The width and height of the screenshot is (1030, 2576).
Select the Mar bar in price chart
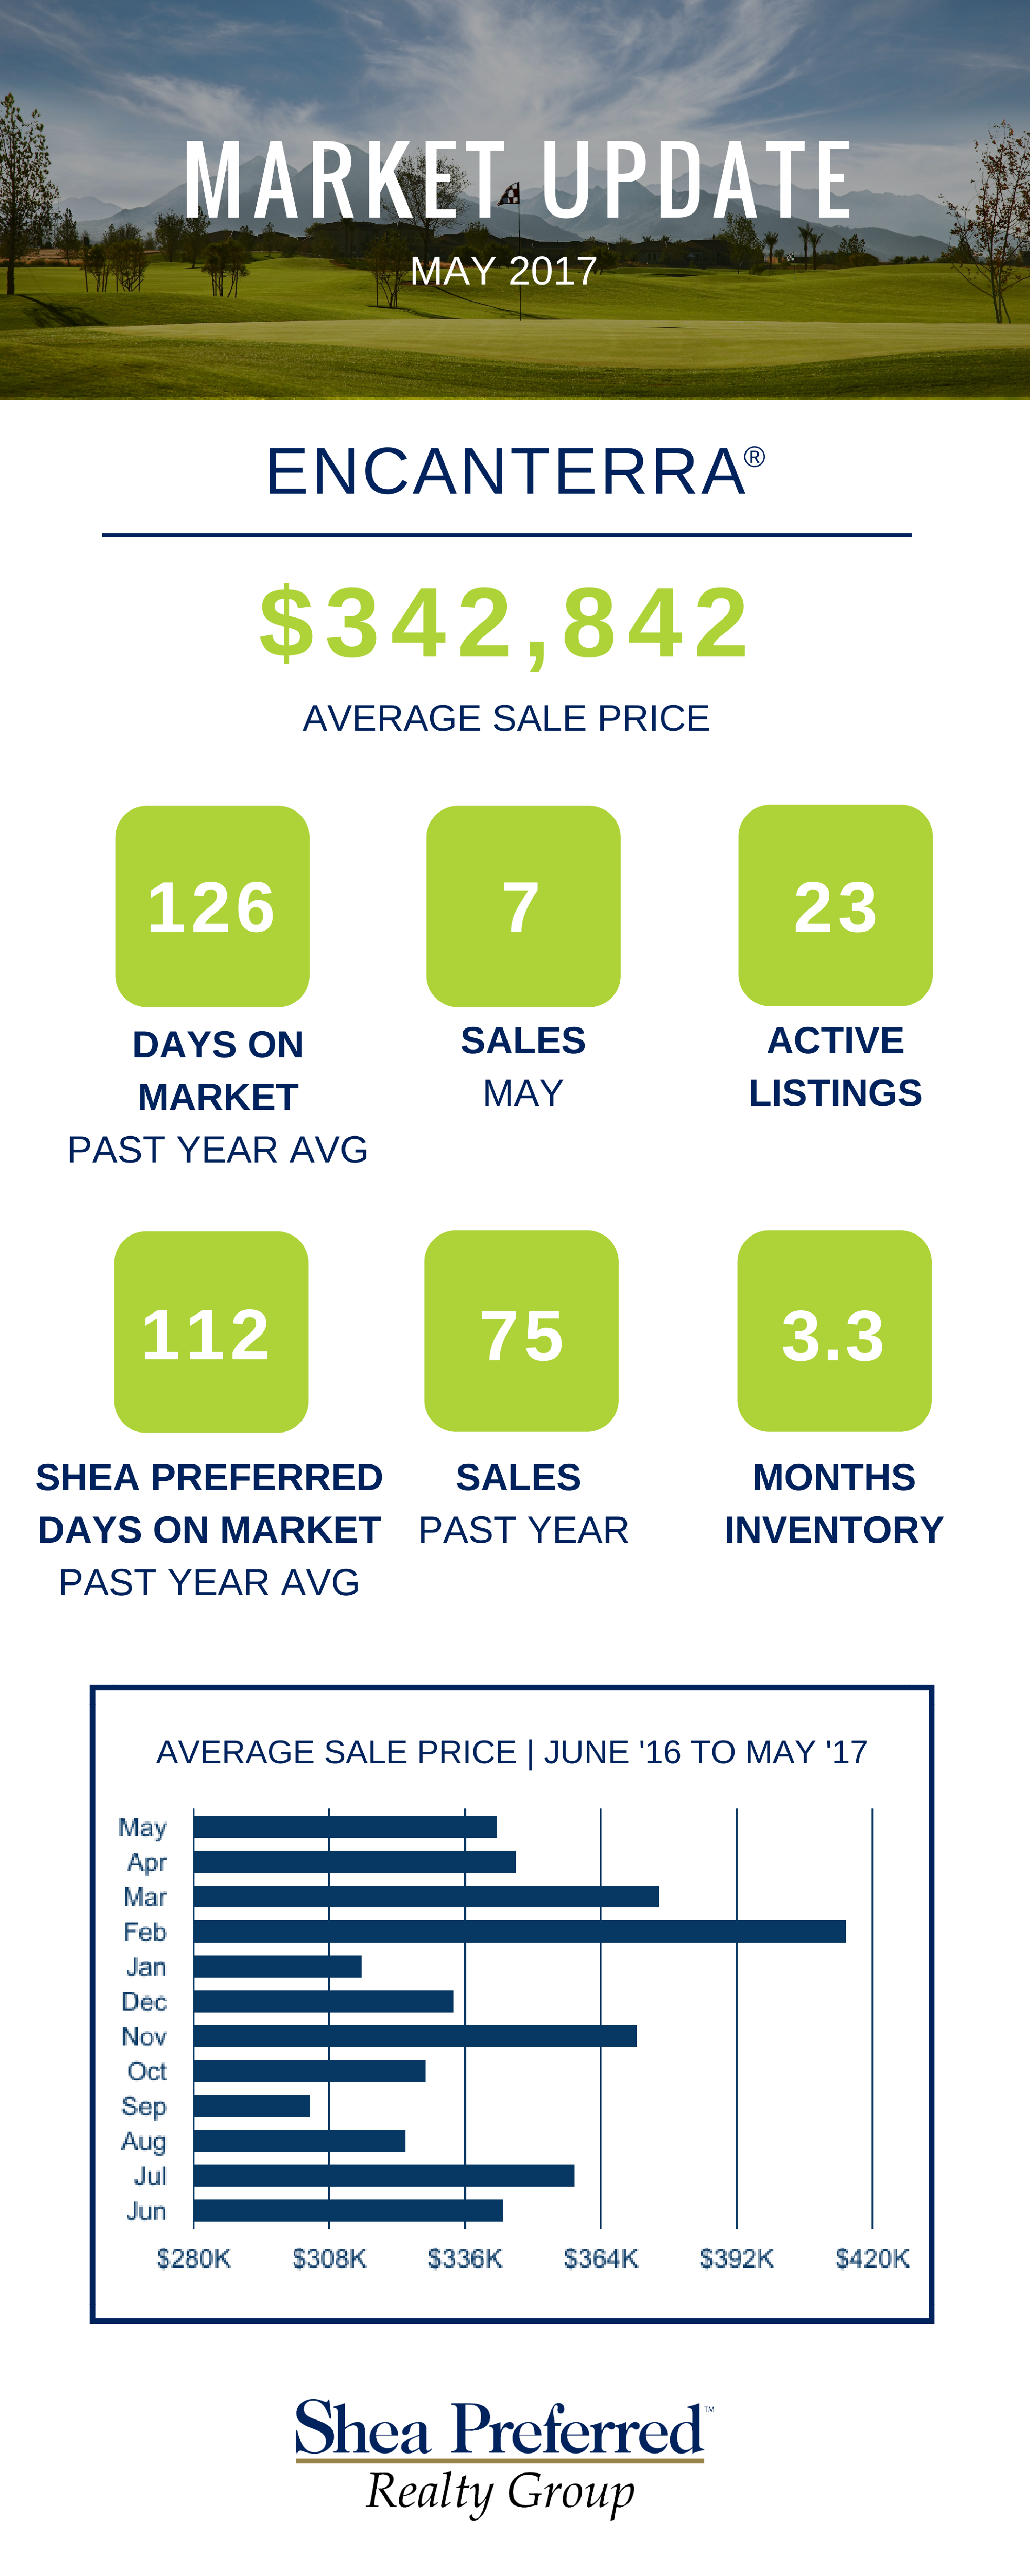point(426,1896)
